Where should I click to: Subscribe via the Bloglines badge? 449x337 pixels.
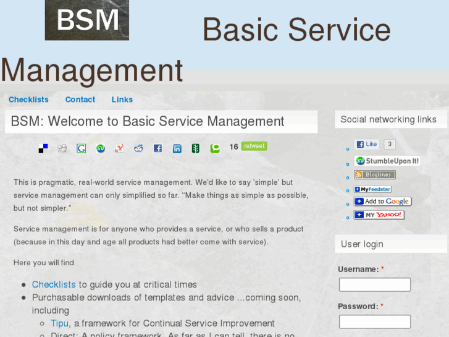click(x=375, y=174)
